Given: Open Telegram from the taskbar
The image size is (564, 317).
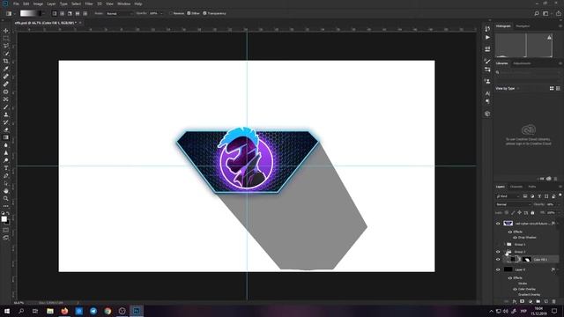Looking at the screenshot, I should click(93, 311).
